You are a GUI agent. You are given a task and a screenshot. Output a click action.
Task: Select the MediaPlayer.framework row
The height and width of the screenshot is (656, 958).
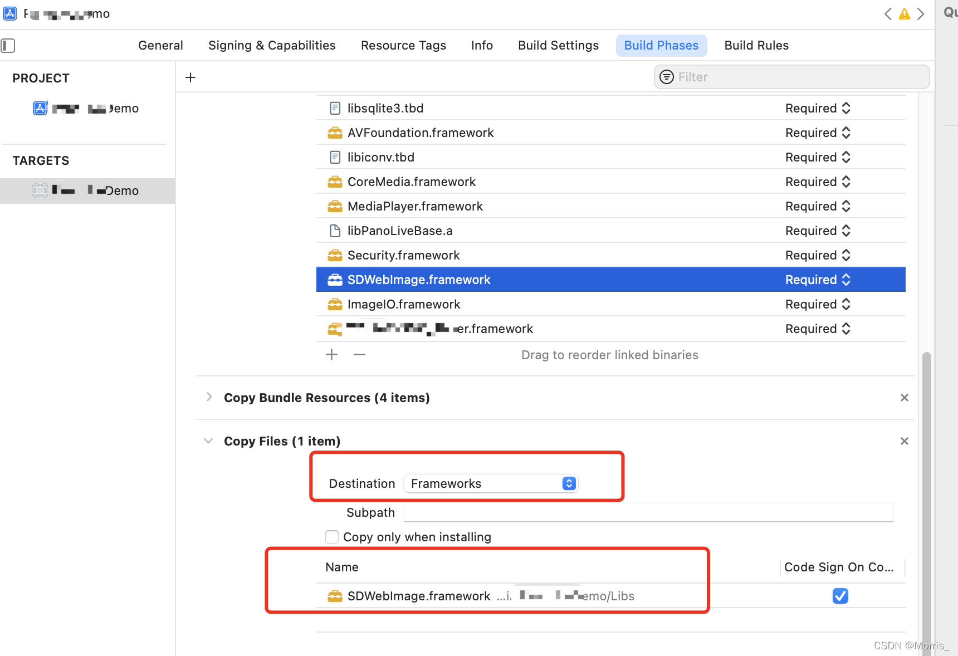pyautogui.click(x=610, y=206)
